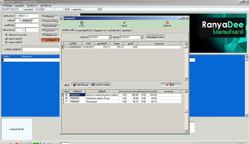Image resolution: width=249 pixels, height=144 pixels.
Task: Uncheck the Aciclovir sodium P0000005 checkbox
Action: (x=67, y=95)
